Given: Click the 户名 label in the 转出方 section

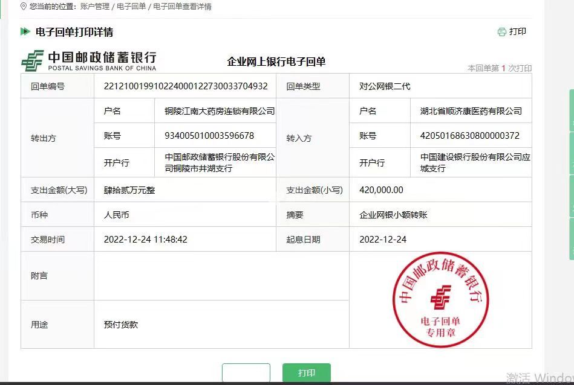Looking at the screenshot, I should (113, 110).
